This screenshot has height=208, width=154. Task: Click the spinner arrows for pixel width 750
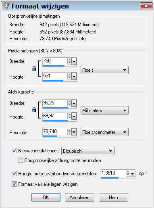pyautogui.click(x=69, y=61)
